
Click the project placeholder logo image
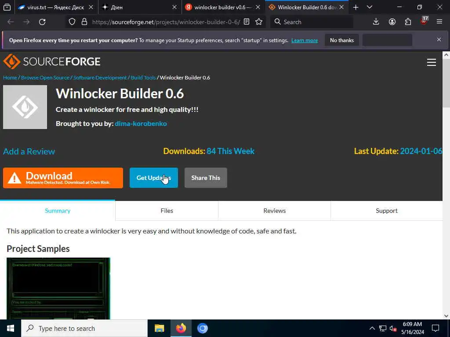25,107
